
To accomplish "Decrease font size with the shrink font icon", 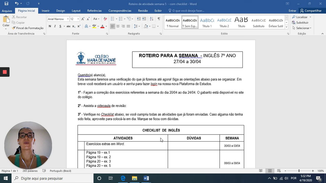I will [x=88, y=19].
